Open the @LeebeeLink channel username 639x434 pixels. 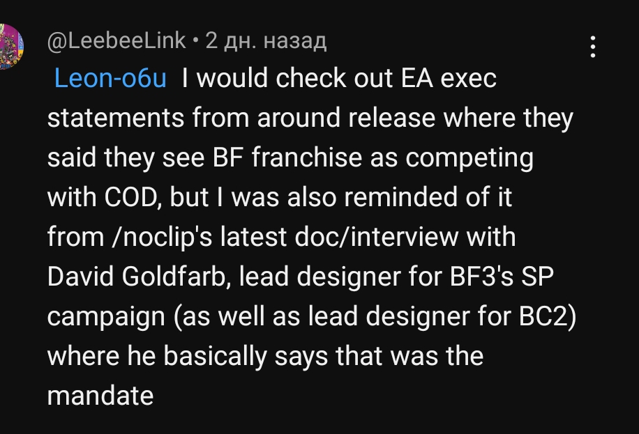[116, 41]
